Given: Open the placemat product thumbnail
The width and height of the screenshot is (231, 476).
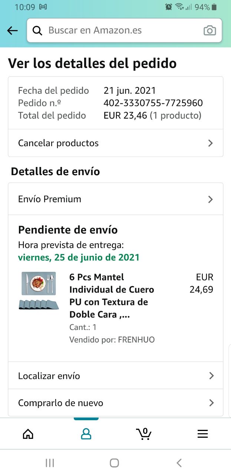Looking at the screenshot, I should 39,291.
